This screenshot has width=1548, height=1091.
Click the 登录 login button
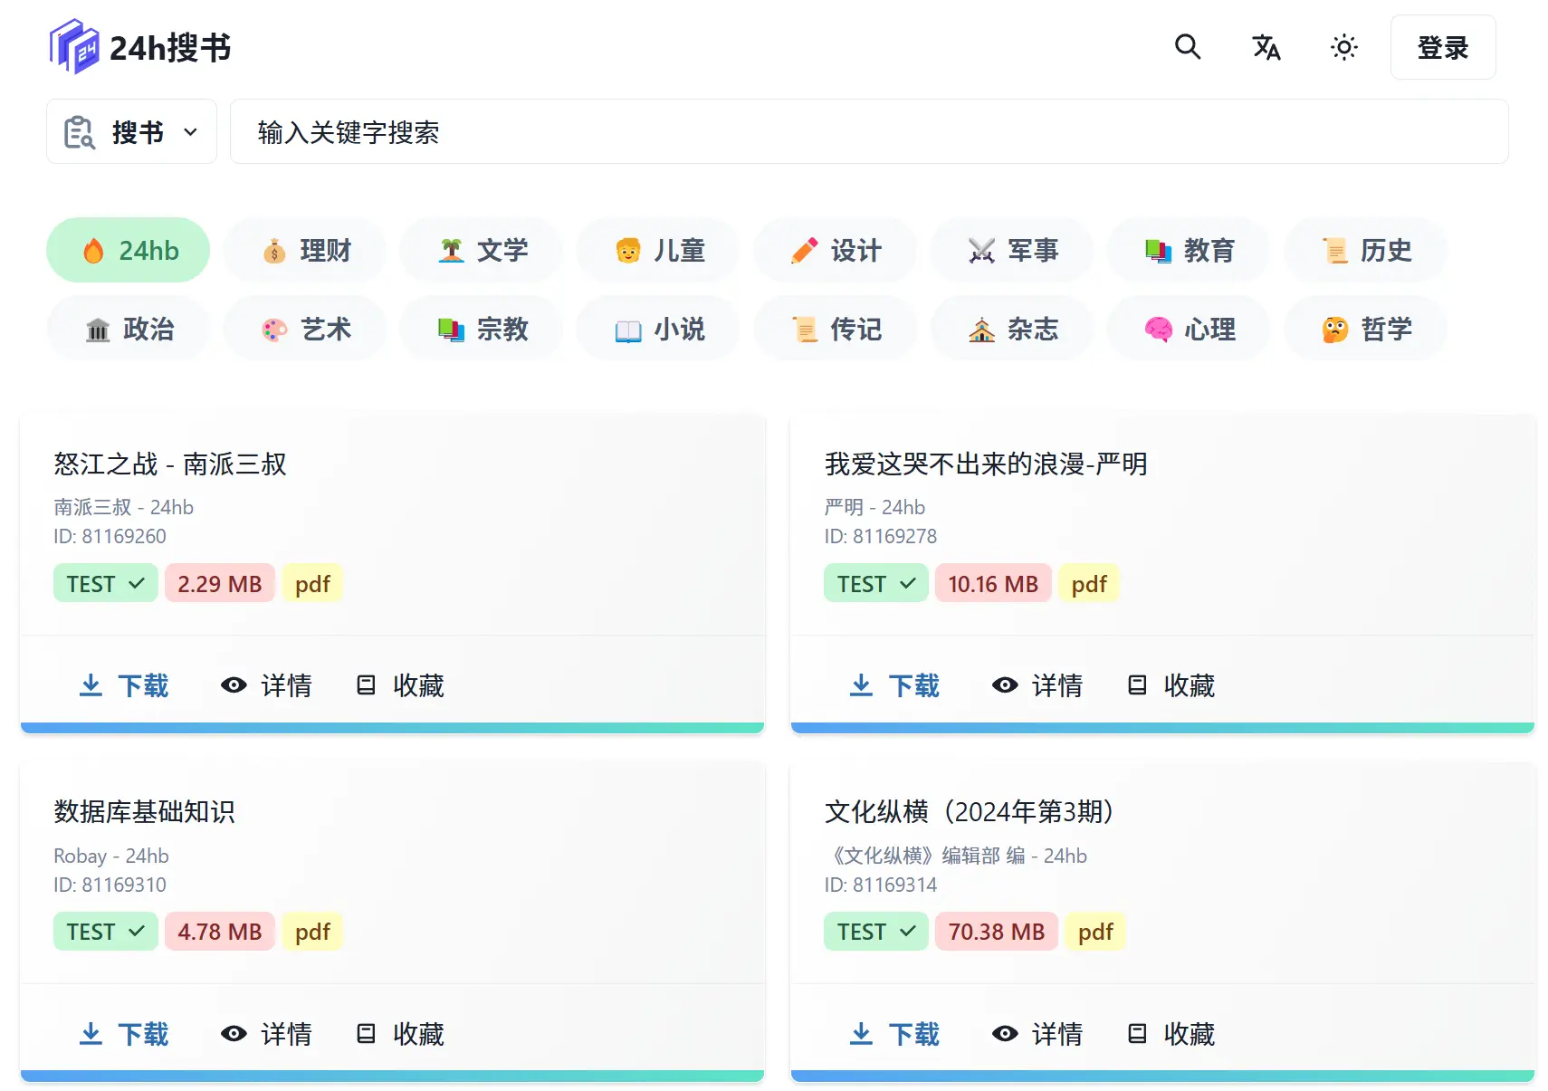click(x=1443, y=47)
